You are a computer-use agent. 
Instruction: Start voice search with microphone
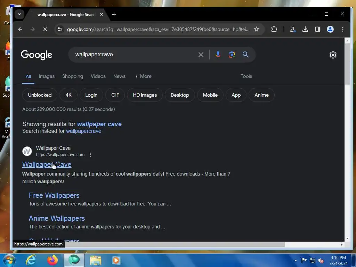218,55
